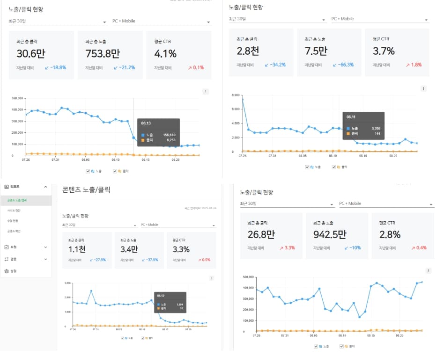Screen dimensions: 436x356
Task: Click 08.13 data point on 753.8만 chart
Action: [133, 138]
